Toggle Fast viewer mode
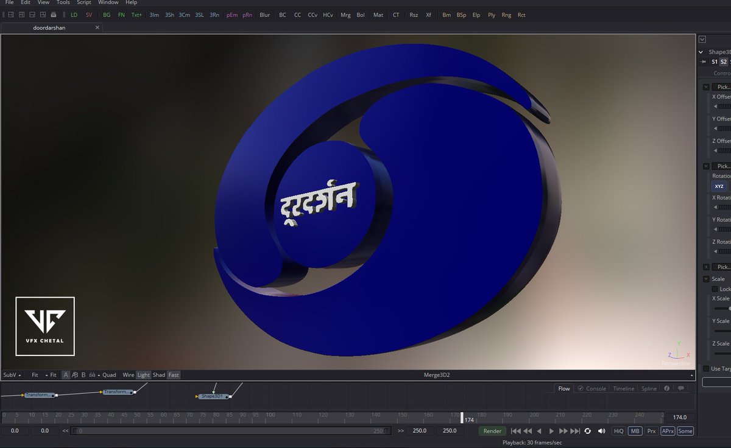The height and width of the screenshot is (448, 731). coord(174,375)
